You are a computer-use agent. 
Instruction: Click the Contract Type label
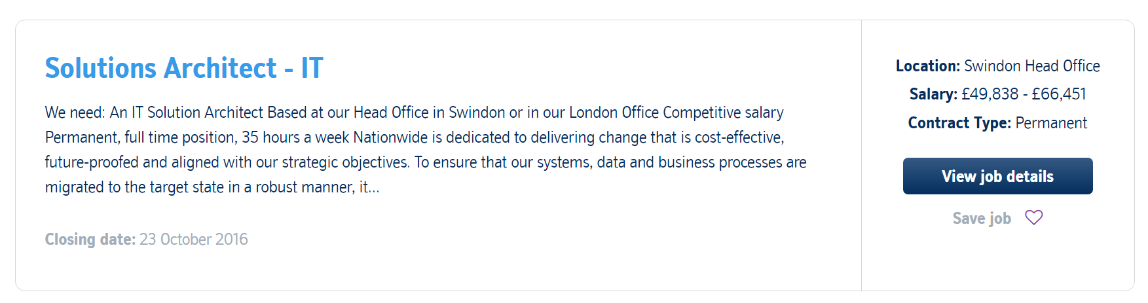pos(959,123)
